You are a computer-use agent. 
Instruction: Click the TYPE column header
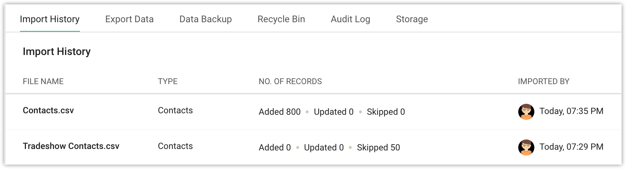click(168, 82)
